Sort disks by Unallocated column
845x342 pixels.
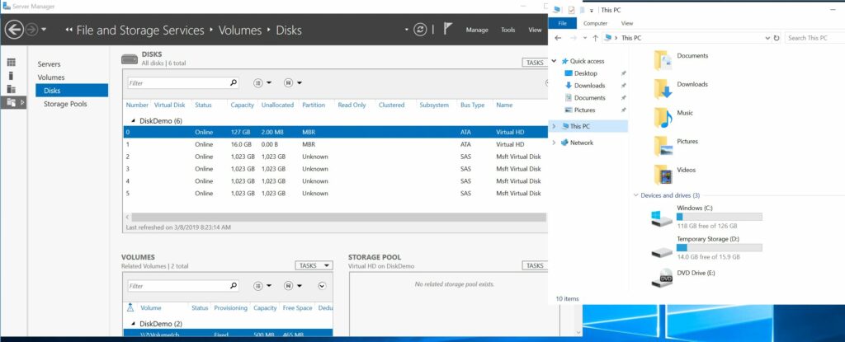277,105
